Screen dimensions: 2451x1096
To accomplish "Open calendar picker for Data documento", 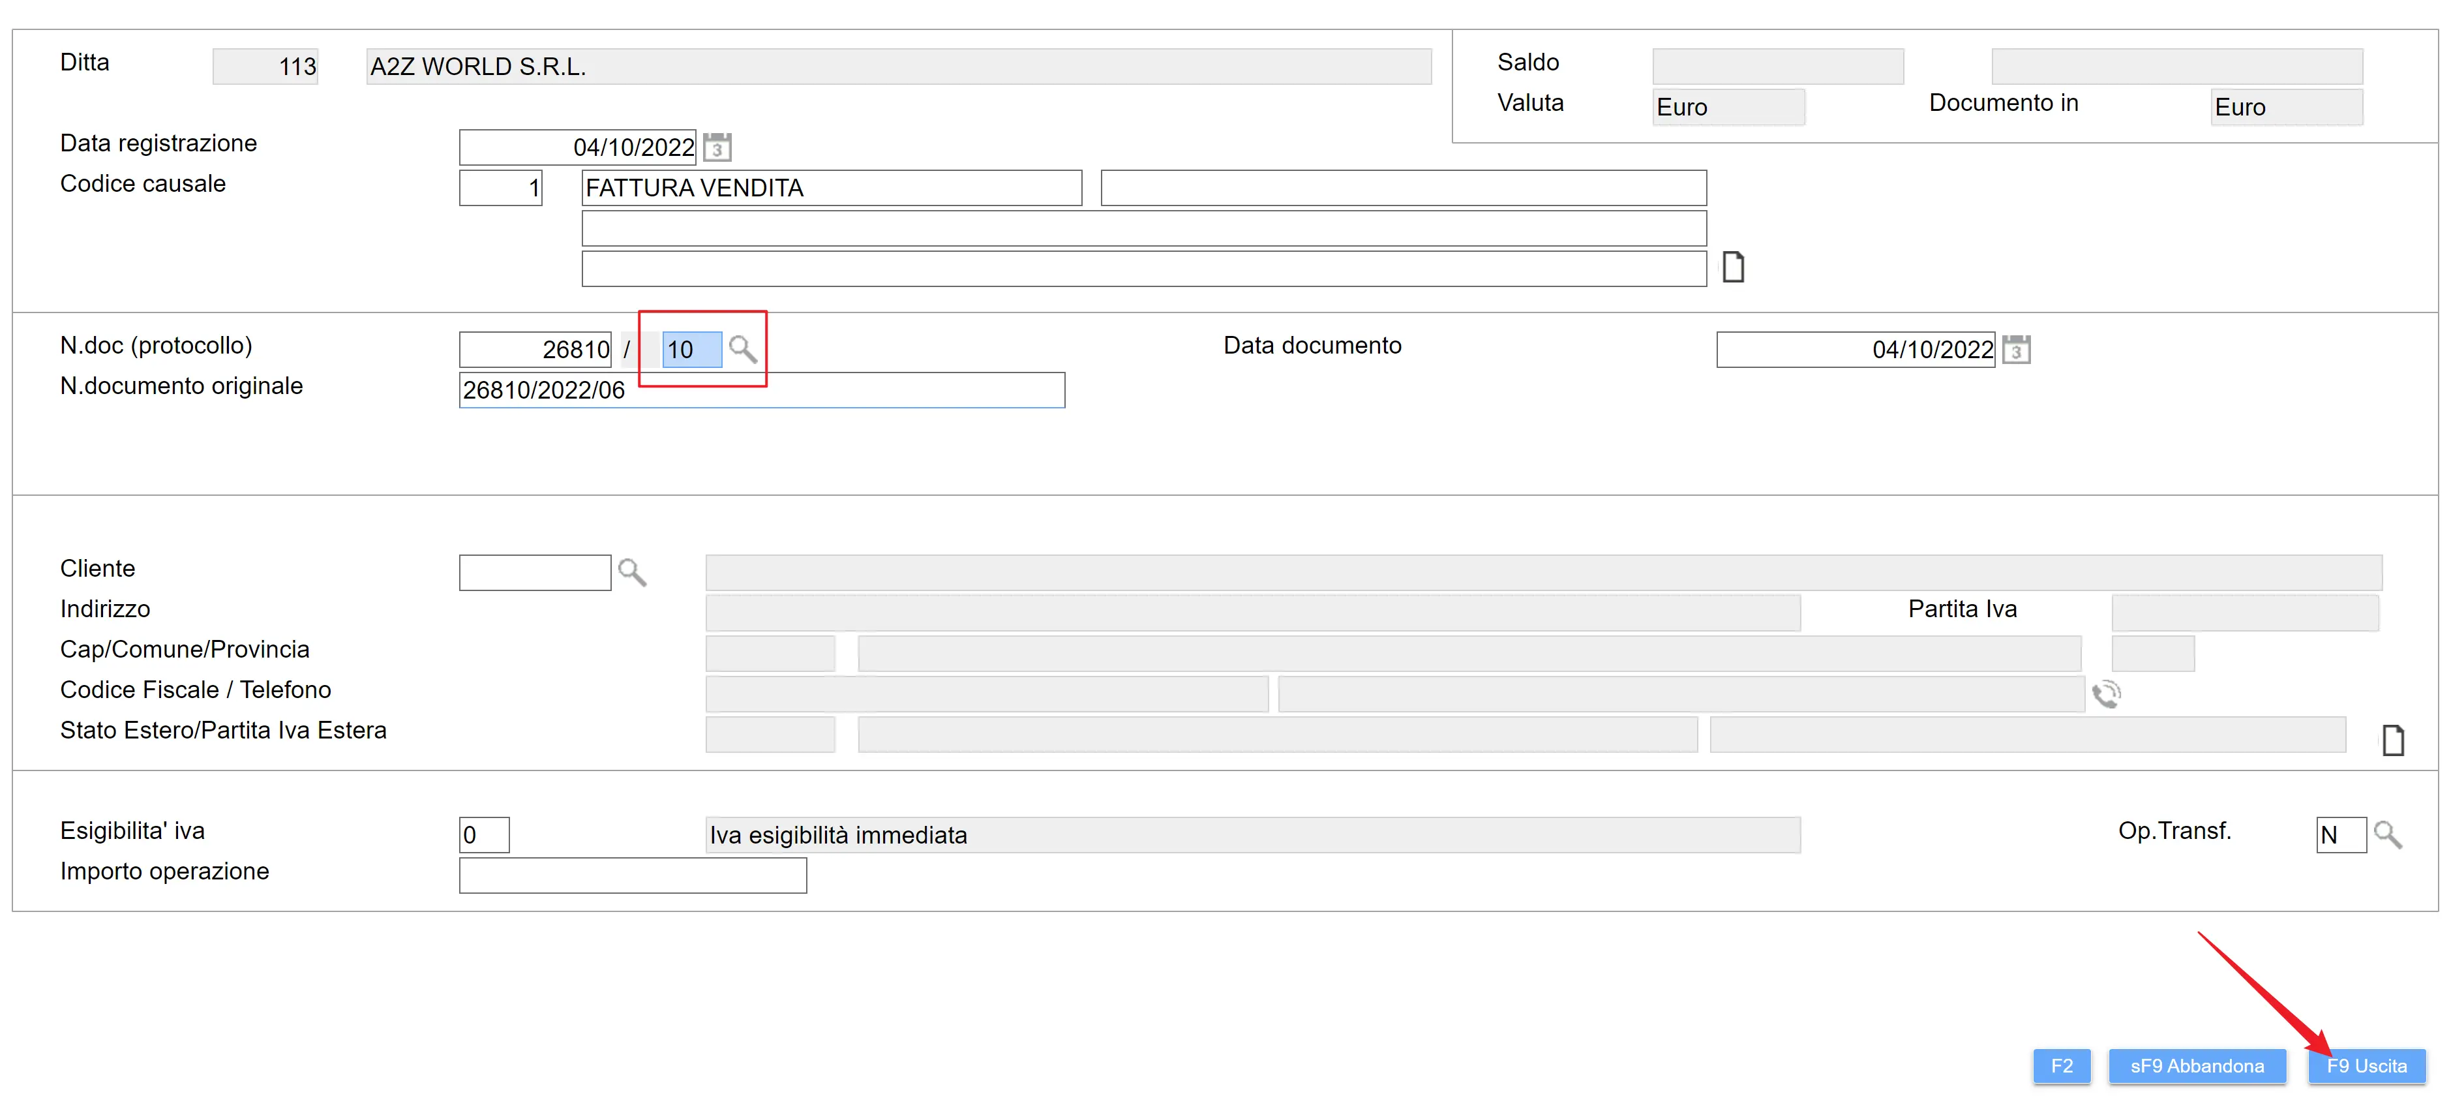I will 2015,349.
